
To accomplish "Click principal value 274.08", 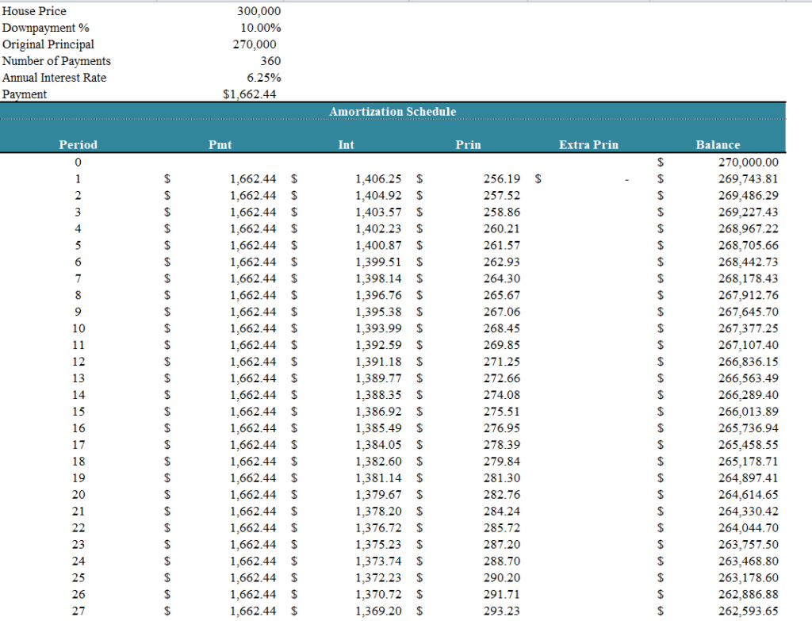I will (x=502, y=395).
